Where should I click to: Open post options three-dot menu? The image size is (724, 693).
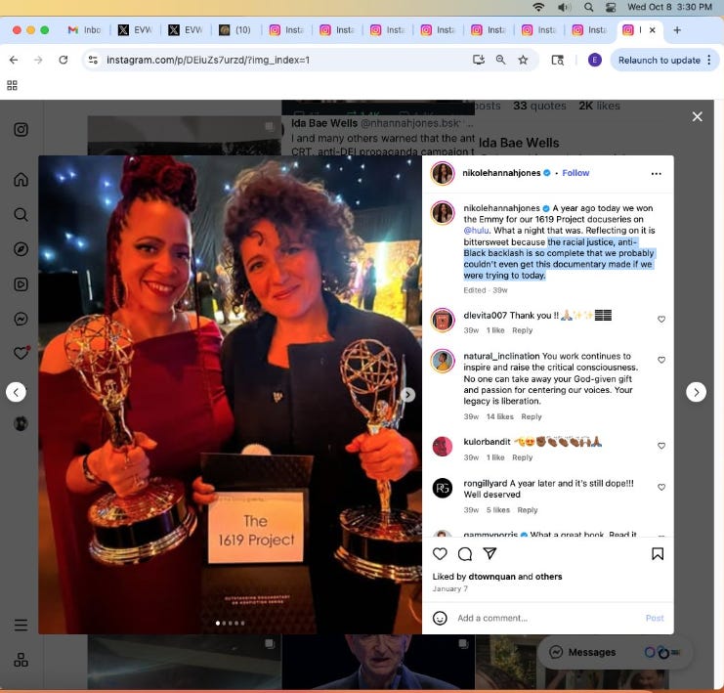(x=657, y=174)
